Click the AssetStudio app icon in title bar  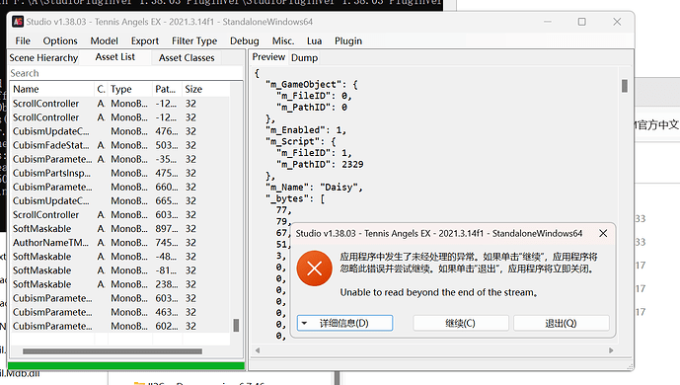point(18,22)
